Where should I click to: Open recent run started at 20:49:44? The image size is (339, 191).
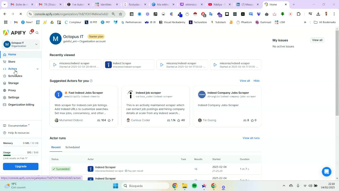[75, 65]
